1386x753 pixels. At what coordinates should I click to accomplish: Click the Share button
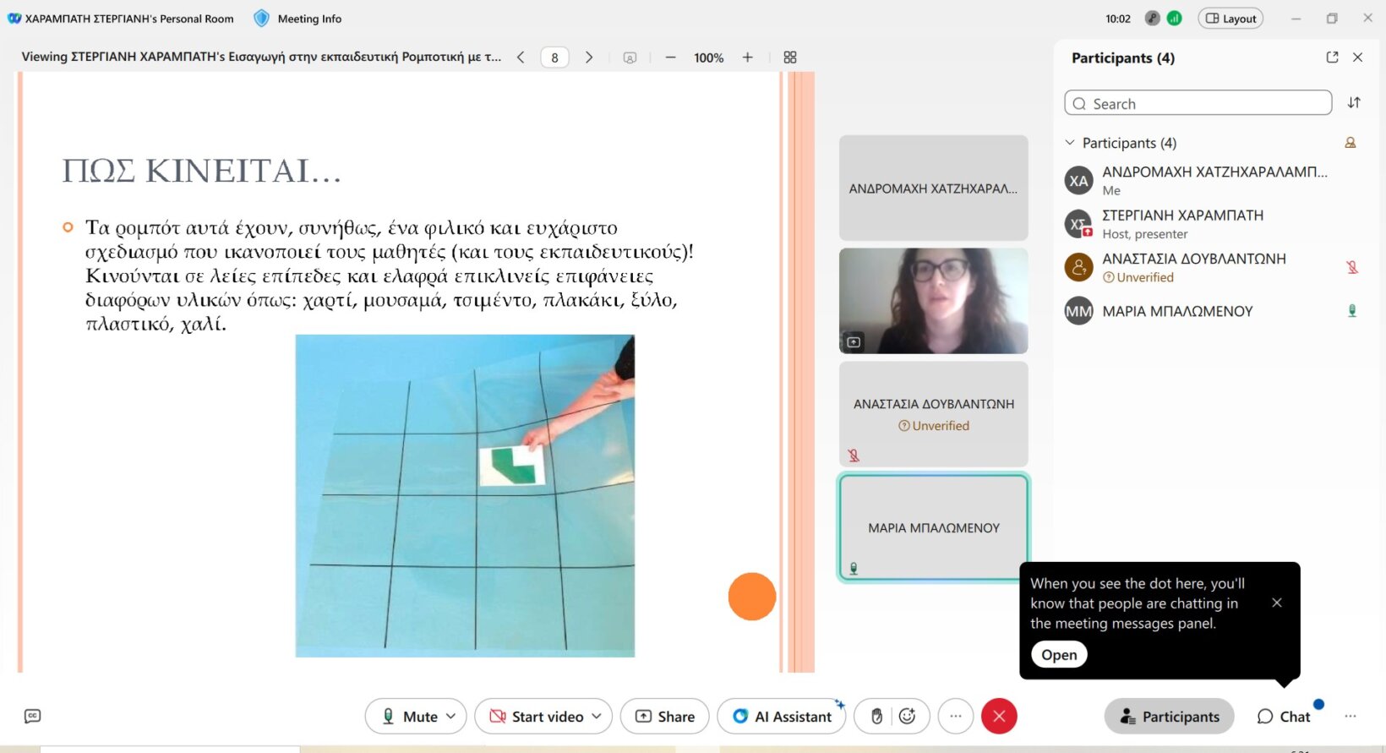click(665, 717)
